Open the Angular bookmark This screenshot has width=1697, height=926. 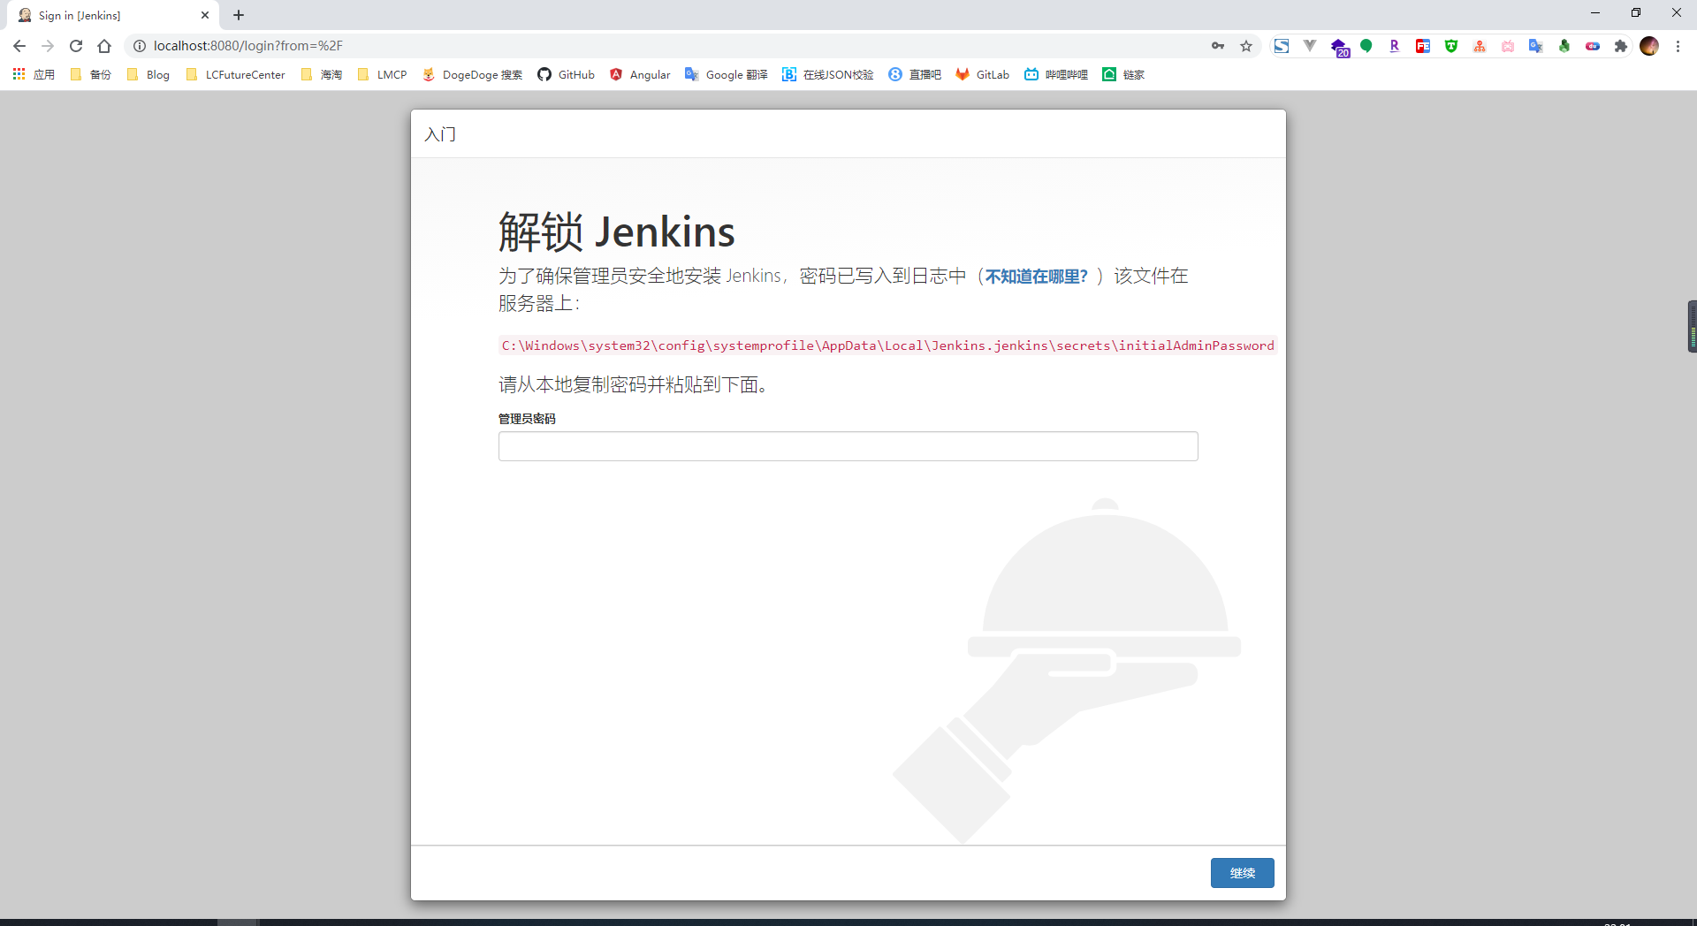click(640, 74)
